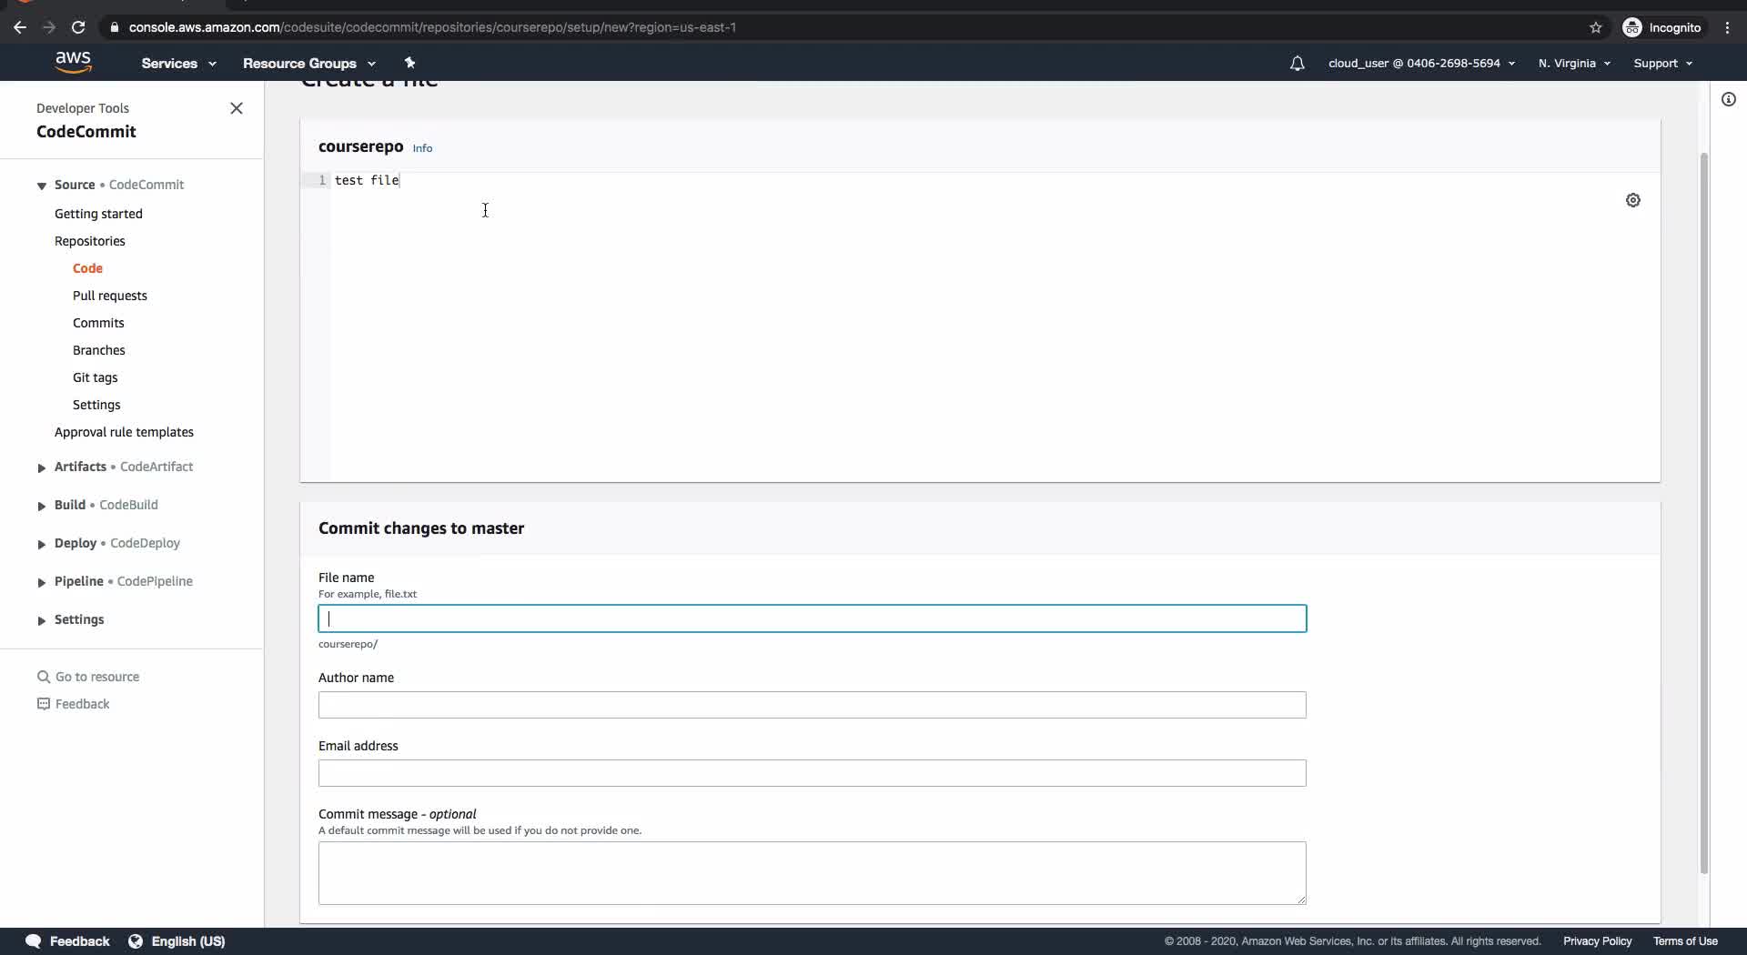Screen dimensions: 1747x955
Task: Click the Author name input field
Action: point(813,705)
